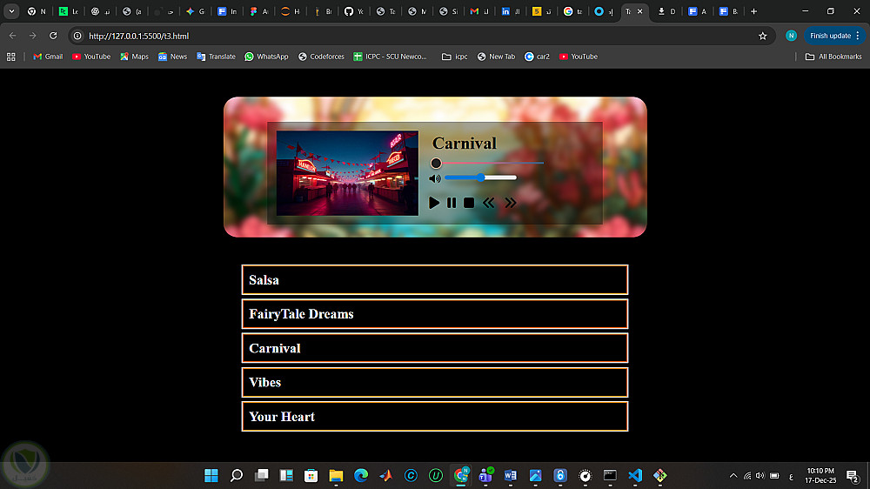Open Microsoft Store from the taskbar

point(311,475)
